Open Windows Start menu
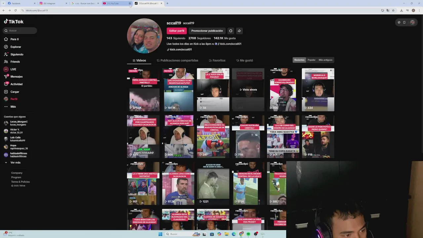The width and height of the screenshot is (423, 238). pos(160,234)
